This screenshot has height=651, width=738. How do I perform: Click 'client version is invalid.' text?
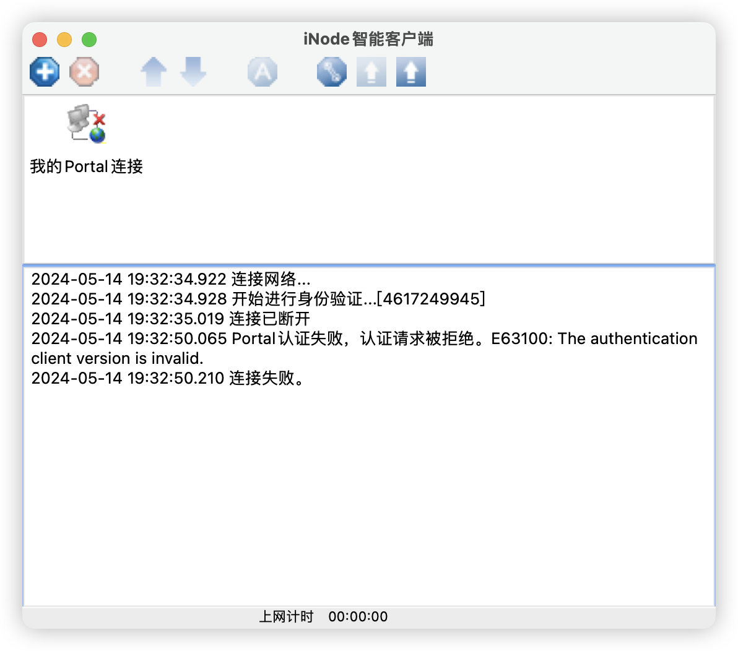pyautogui.click(x=117, y=358)
